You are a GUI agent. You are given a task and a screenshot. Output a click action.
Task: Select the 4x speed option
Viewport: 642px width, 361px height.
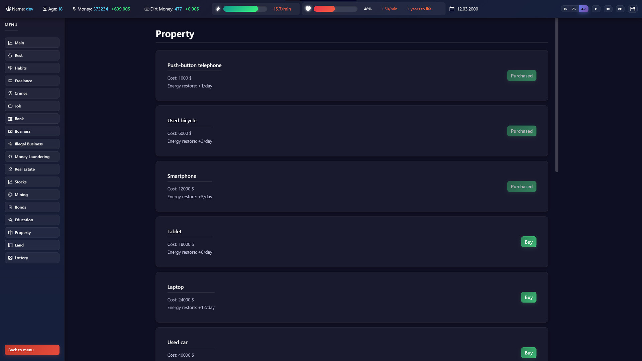click(x=583, y=9)
